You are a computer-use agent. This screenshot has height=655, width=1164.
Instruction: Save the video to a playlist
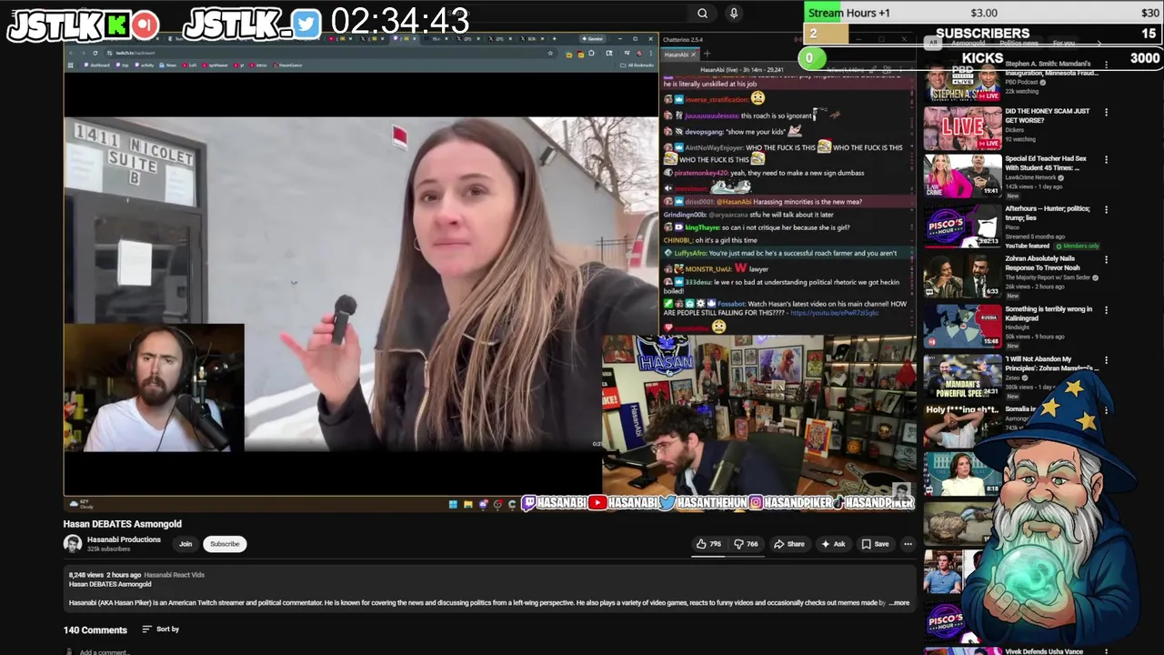[x=875, y=544]
